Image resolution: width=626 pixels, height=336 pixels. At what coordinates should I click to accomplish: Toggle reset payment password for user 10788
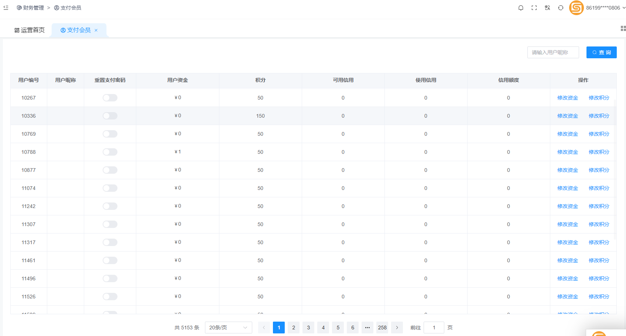pyautogui.click(x=110, y=152)
